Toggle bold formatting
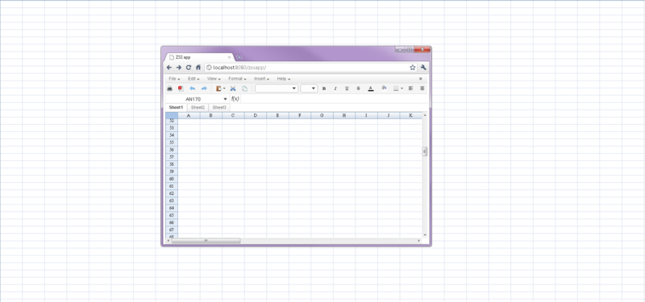645x302 pixels. (324, 89)
